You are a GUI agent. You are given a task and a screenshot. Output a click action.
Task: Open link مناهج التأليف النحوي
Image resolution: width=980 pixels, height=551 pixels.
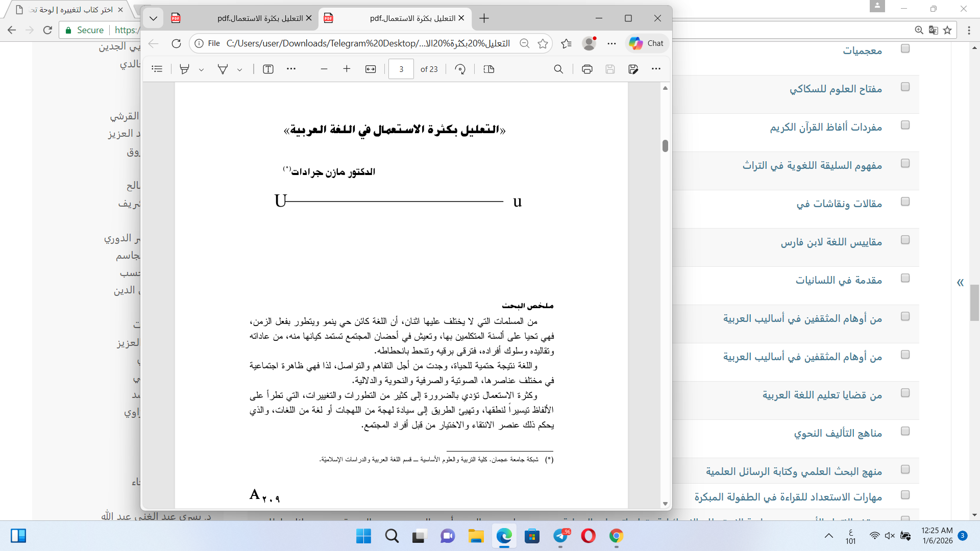(x=838, y=433)
